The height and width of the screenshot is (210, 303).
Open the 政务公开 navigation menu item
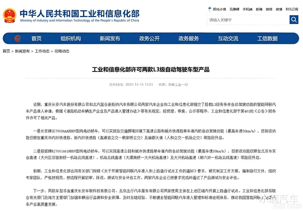(149, 38)
